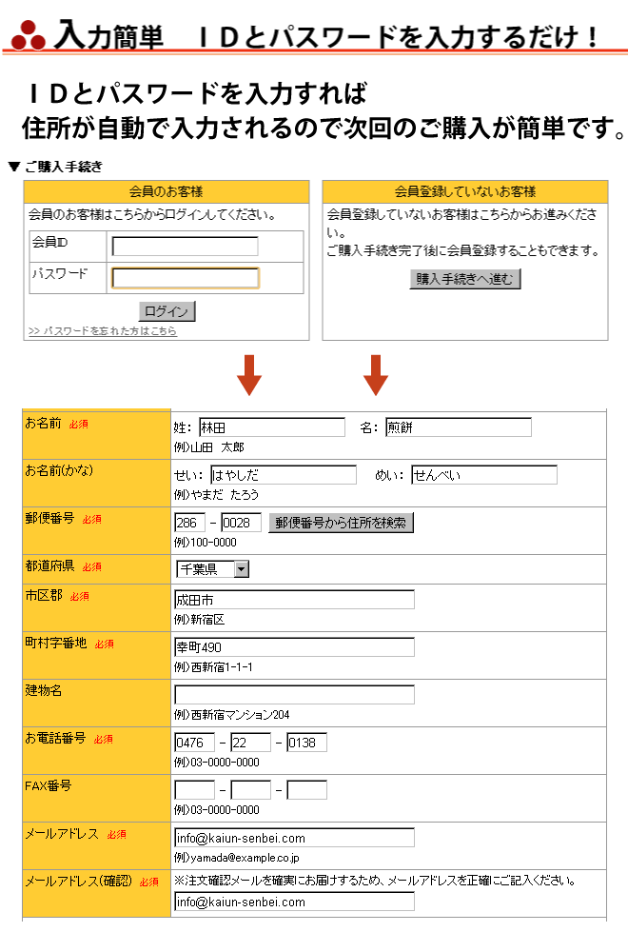Screen dimensions: 628x952
Task: Click the お電話番号 row label
Action: [x=55, y=738]
